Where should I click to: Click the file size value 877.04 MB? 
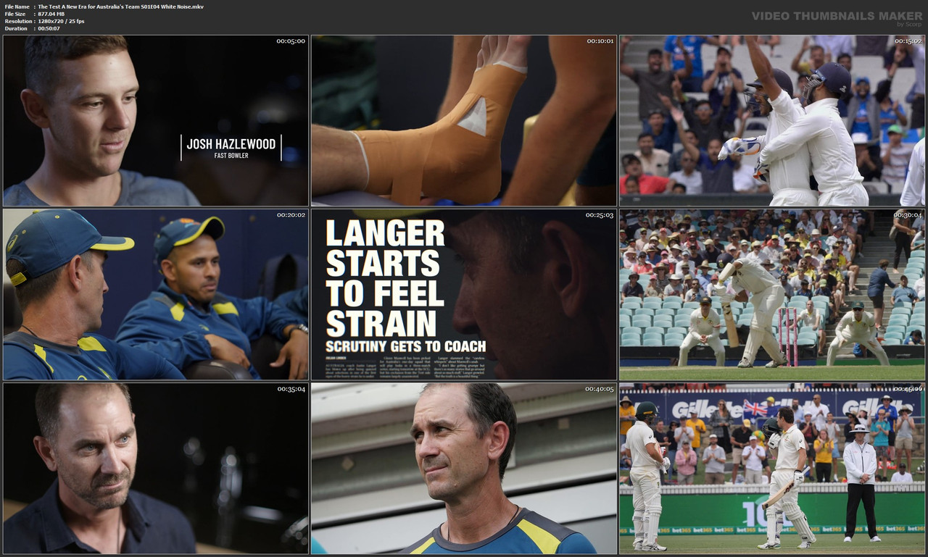(x=51, y=14)
